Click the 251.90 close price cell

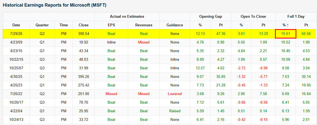84,94
